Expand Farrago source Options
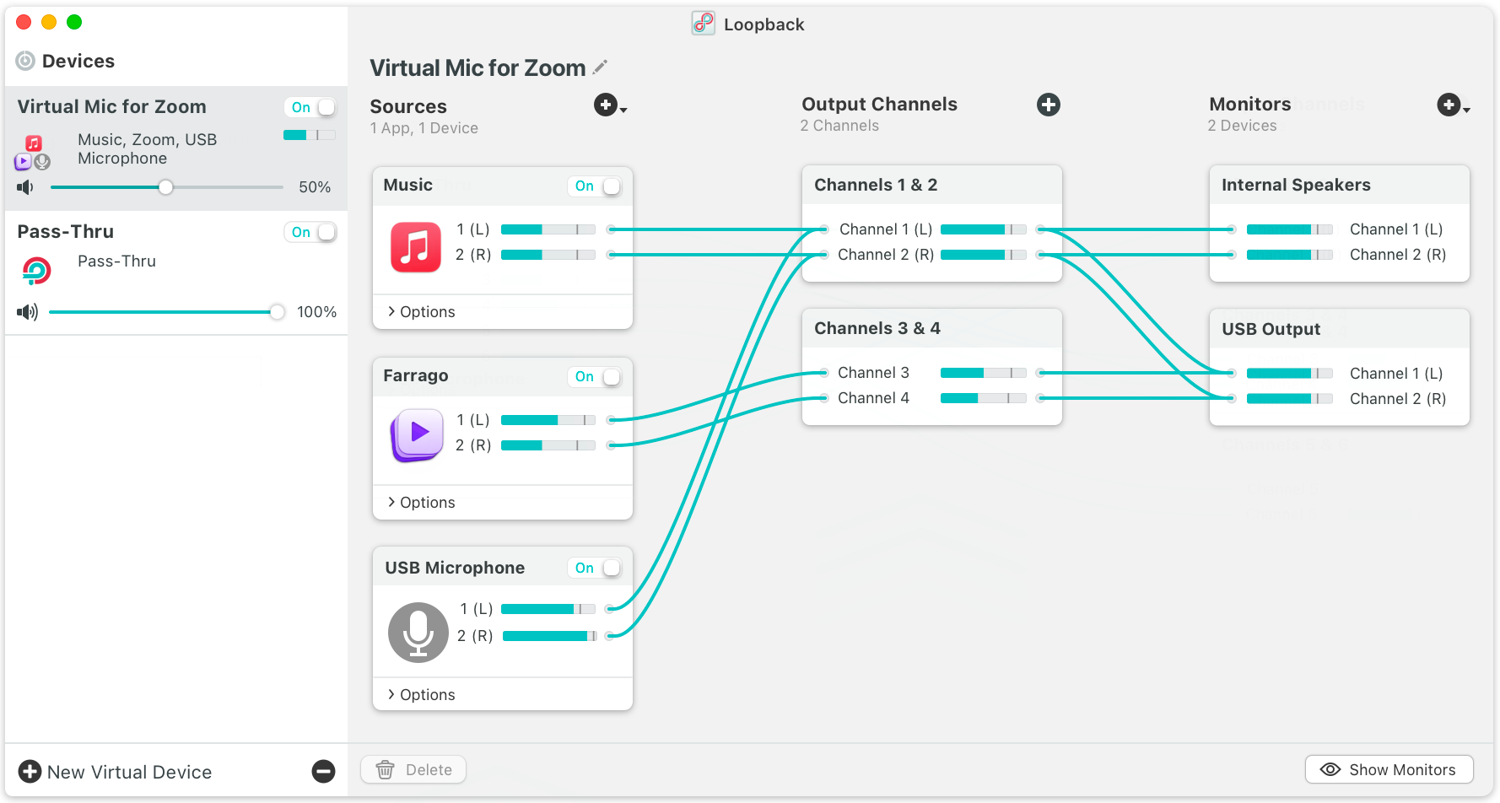This screenshot has height=803, width=1500. click(x=421, y=503)
